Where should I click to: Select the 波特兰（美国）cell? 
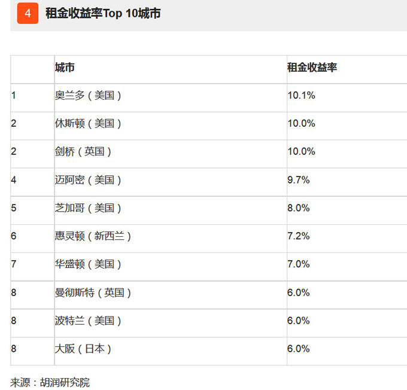pyautogui.click(x=88, y=321)
